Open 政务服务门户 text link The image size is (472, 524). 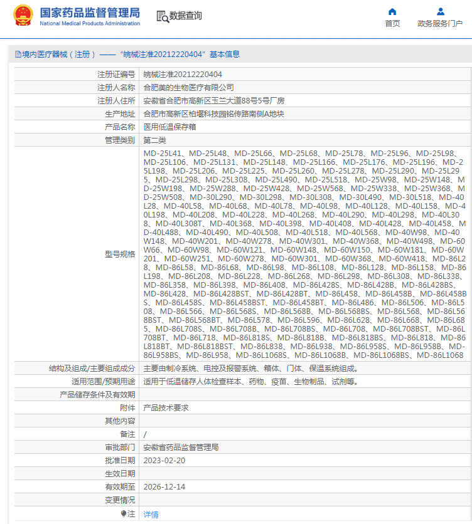(x=440, y=24)
